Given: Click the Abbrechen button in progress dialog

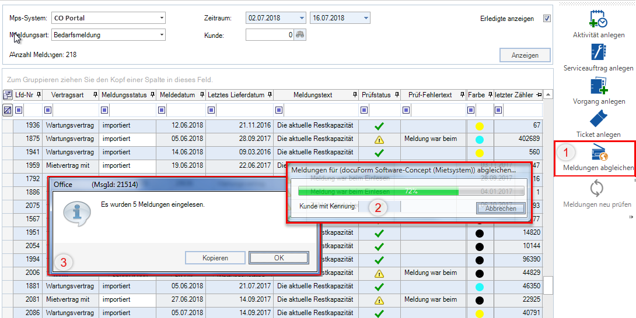Looking at the screenshot, I should coord(501,208).
